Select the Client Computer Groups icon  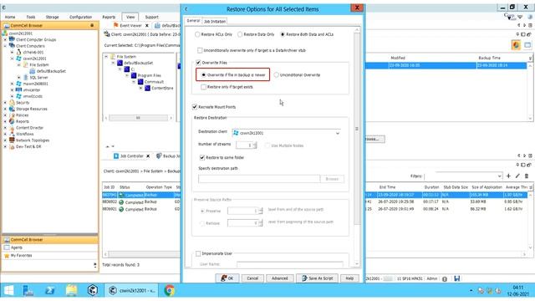[x=12, y=39]
